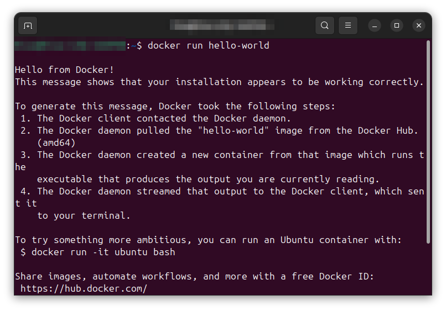The height and width of the screenshot is (311, 446).
Task: Close the terminal window
Action: click(419, 25)
